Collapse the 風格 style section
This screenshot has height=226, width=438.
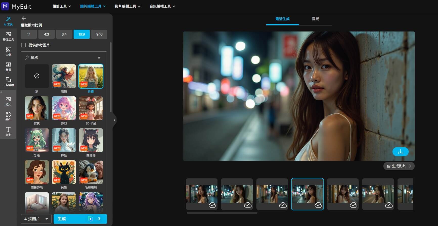coord(99,58)
